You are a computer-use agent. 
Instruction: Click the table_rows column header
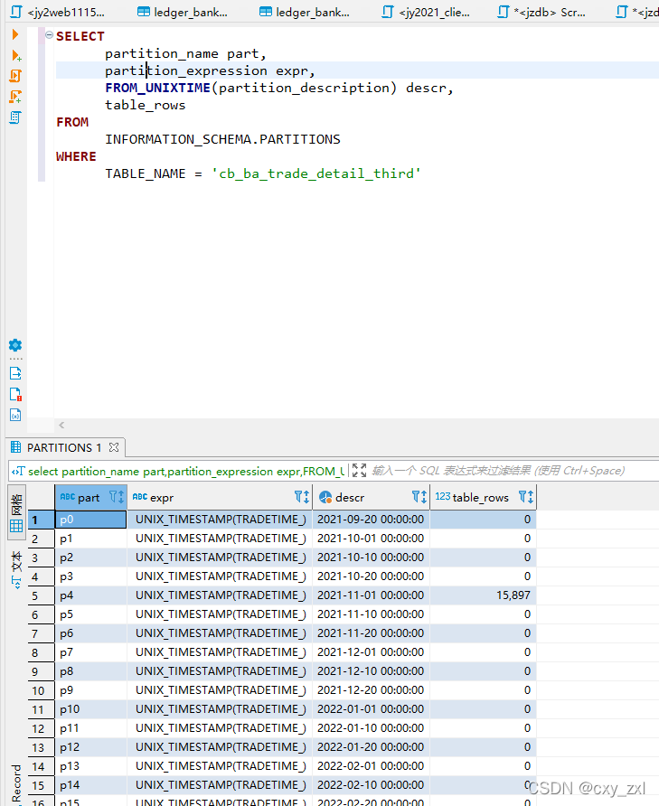click(481, 498)
